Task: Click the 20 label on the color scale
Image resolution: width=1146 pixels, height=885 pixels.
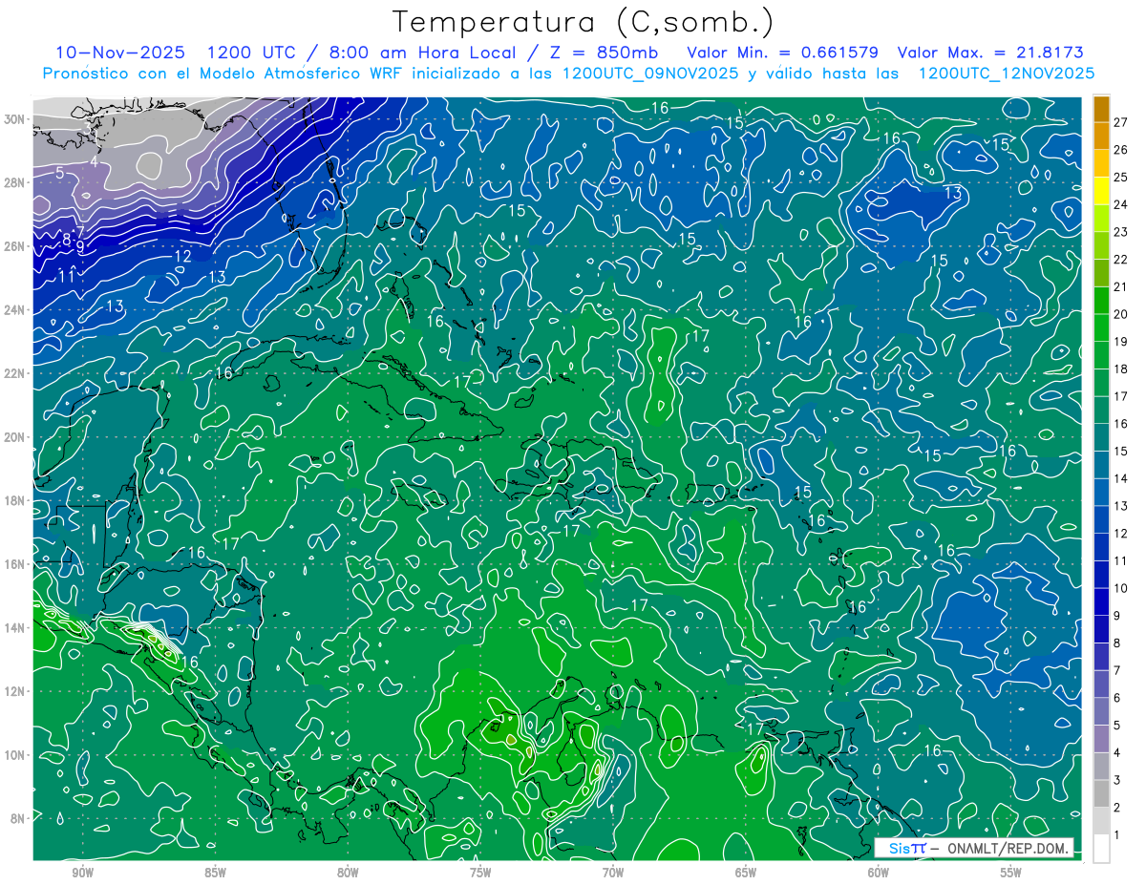Action: pos(1121,313)
